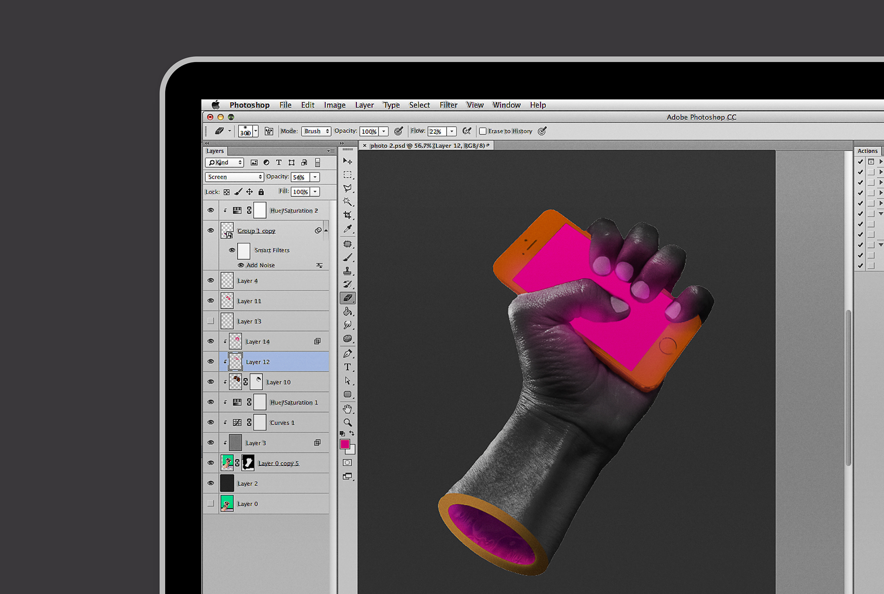Select the Move tool

click(348, 161)
